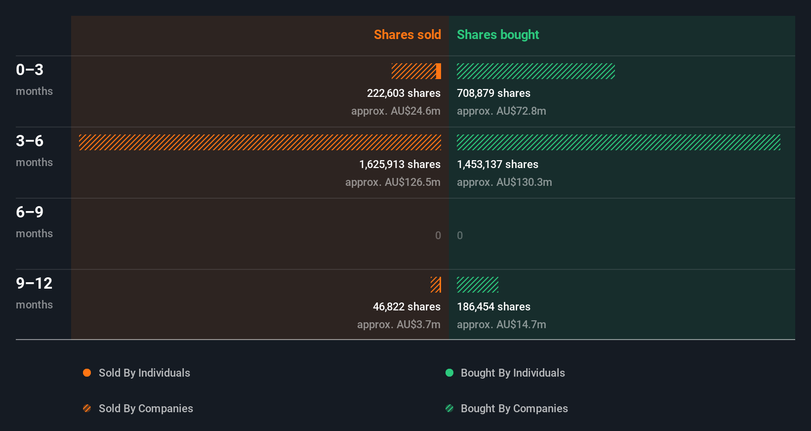Select the approx. AU$72.8m text
811x431 pixels.
(x=501, y=111)
